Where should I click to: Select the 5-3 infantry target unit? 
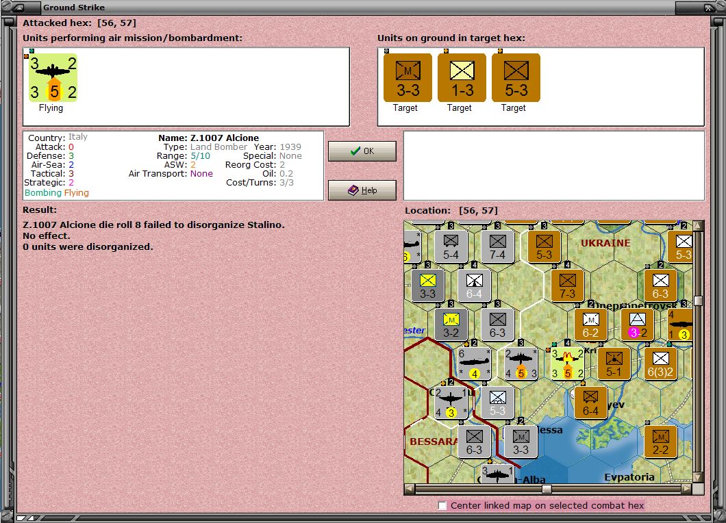[516, 78]
